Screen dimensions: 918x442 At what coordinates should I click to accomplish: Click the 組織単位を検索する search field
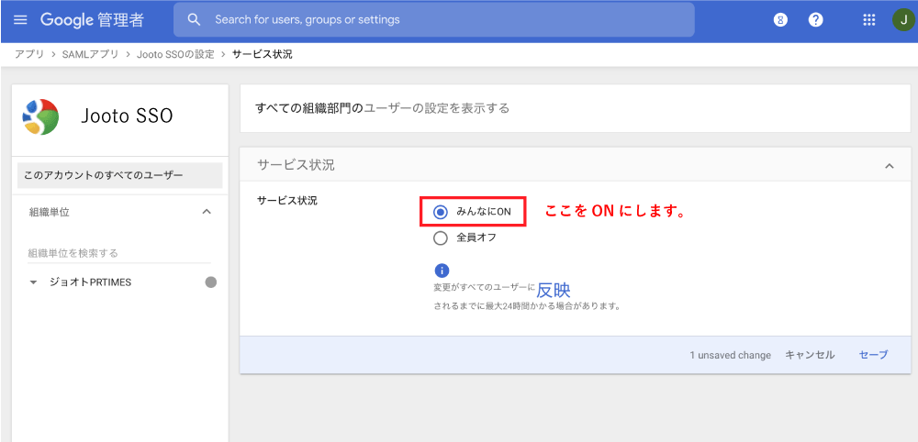tap(119, 252)
